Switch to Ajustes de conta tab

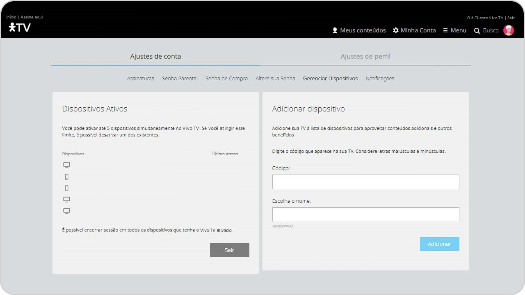pyautogui.click(x=155, y=57)
